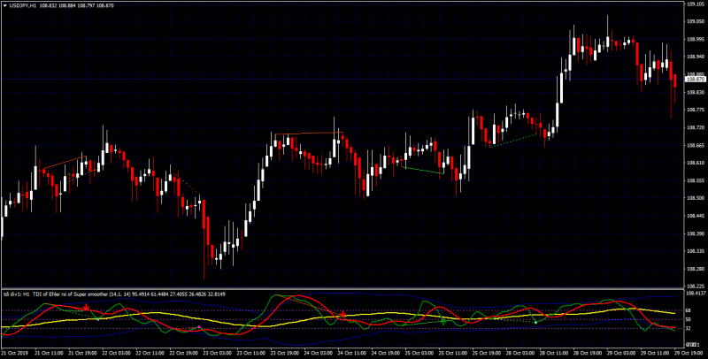Click the 108.4137 value on indicator scale
The width and height of the screenshot is (708, 359).
coord(696,294)
